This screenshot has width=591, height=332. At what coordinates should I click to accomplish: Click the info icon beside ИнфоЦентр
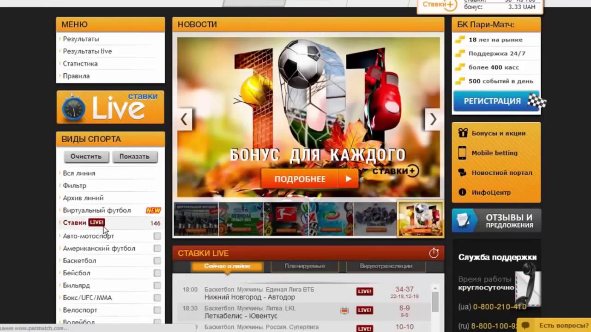click(x=462, y=192)
